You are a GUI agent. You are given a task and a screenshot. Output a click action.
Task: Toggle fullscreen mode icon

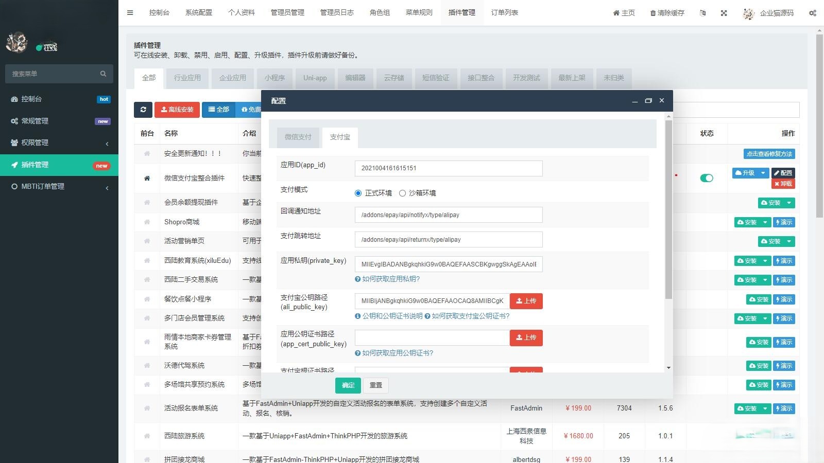click(724, 13)
